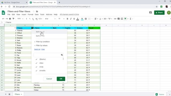Open the L Name column filter dropdown

[x=51, y=28]
